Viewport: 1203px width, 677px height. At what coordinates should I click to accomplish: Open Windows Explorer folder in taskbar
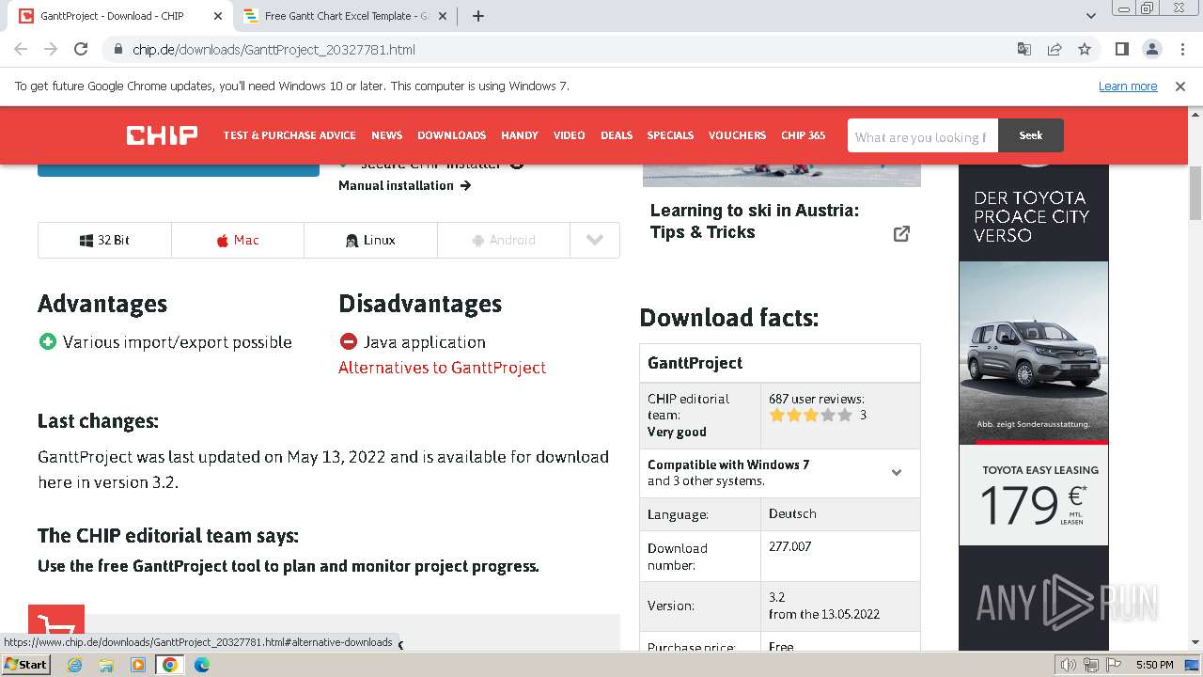point(106,665)
